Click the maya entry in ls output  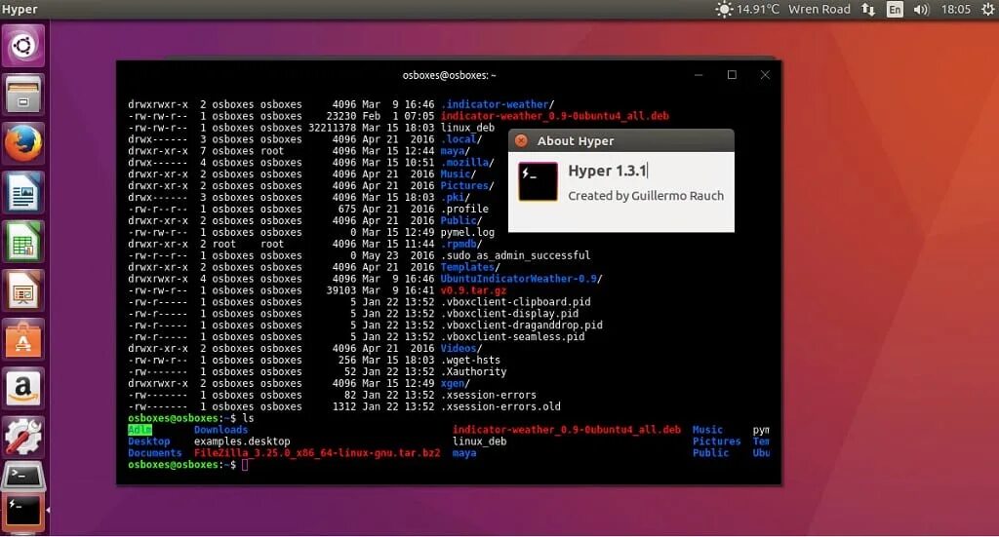[x=464, y=453]
